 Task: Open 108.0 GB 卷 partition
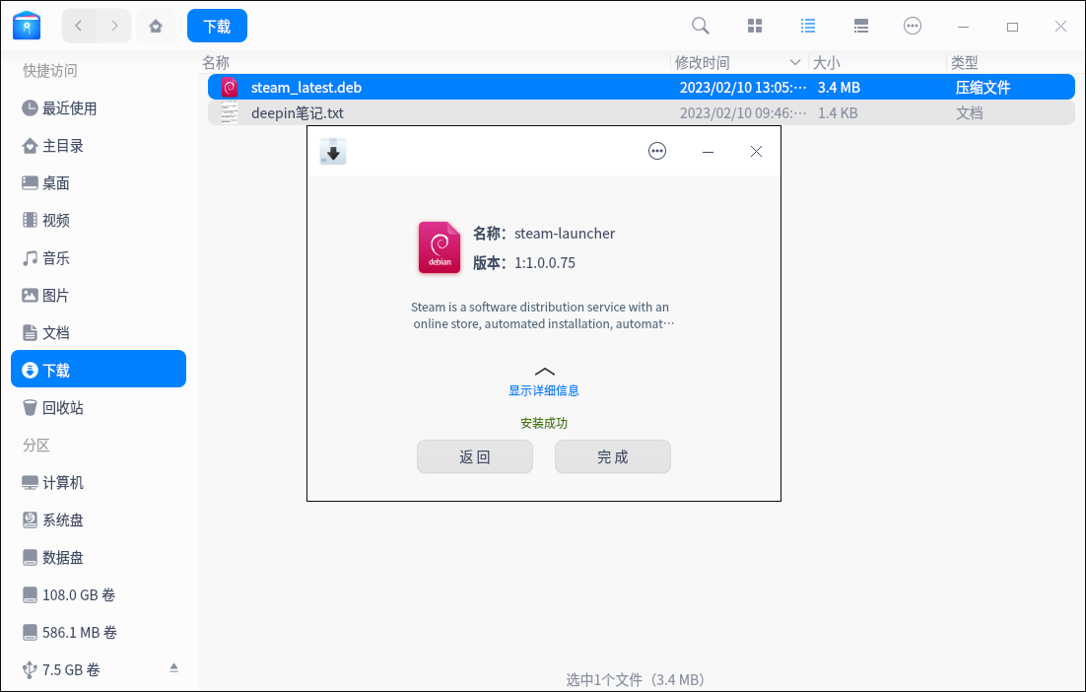click(x=99, y=595)
